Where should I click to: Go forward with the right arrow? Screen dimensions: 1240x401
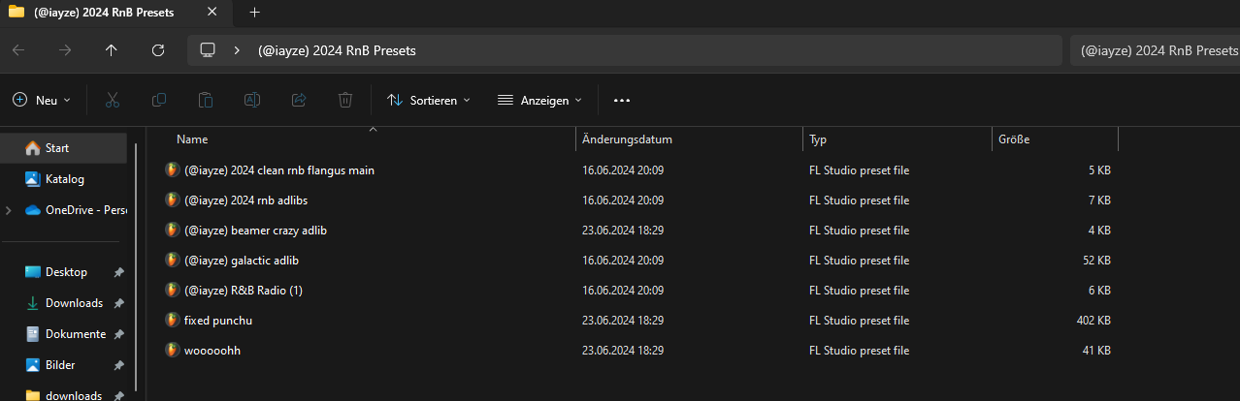(66, 50)
